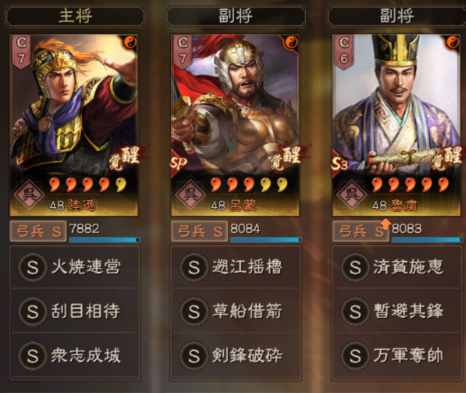
Task: Open the 衆志成城 skill entry
Action: point(74,355)
